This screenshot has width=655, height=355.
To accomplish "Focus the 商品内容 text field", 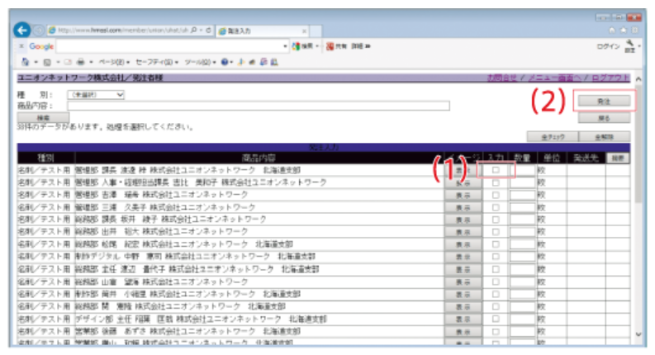I will point(259,106).
